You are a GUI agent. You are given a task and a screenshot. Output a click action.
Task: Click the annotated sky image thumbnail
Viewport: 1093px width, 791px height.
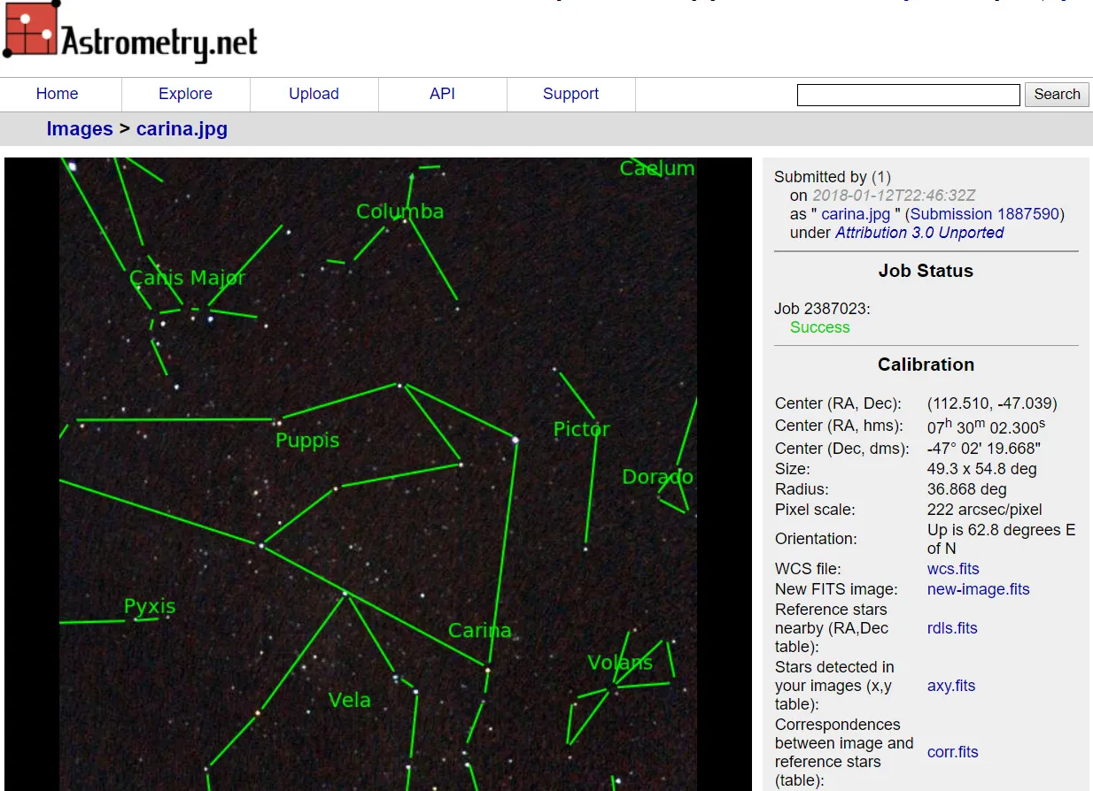point(378,474)
